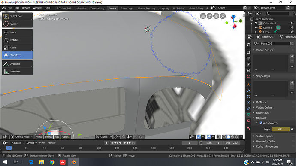The height and width of the screenshot is (166, 296).
Task: Click the Z axis on navigation gizmo
Action: point(234,16)
